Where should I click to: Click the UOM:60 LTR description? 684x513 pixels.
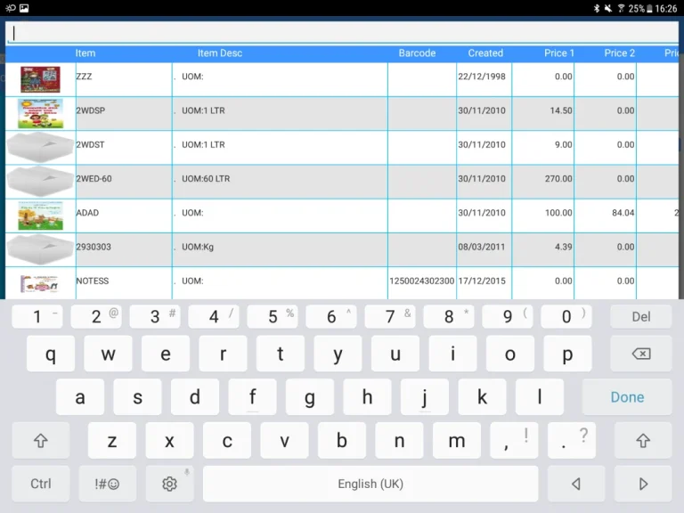click(206, 178)
